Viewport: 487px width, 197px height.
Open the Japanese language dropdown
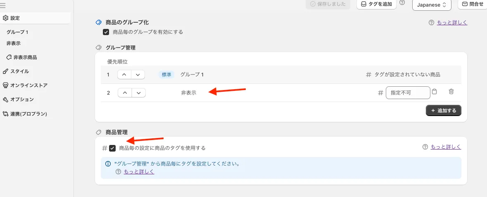pyautogui.click(x=432, y=5)
